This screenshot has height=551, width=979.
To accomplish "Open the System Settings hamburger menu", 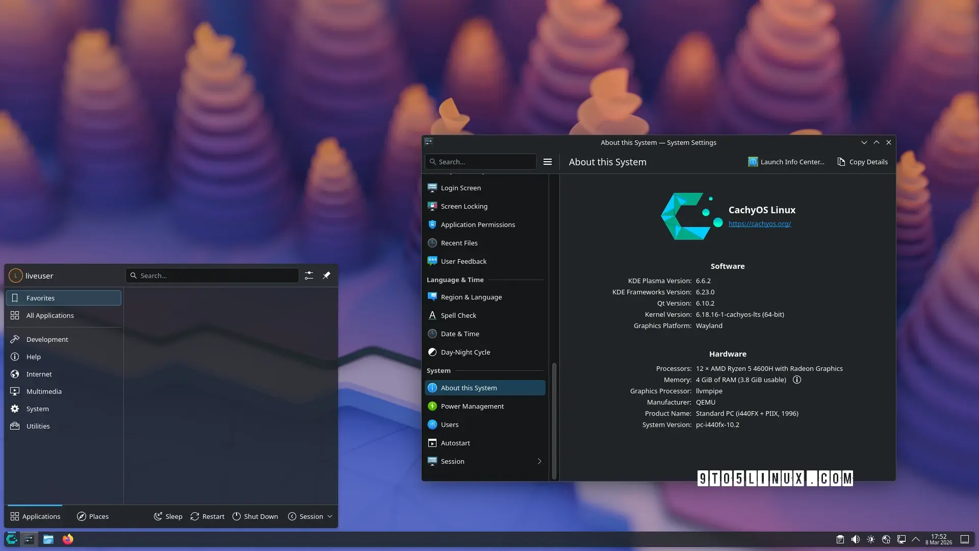I will tap(548, 162).
